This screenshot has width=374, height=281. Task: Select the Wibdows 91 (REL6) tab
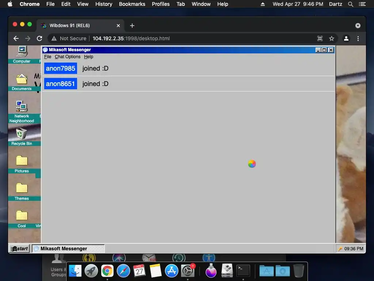pyautogui.click(x=80, y=26)
